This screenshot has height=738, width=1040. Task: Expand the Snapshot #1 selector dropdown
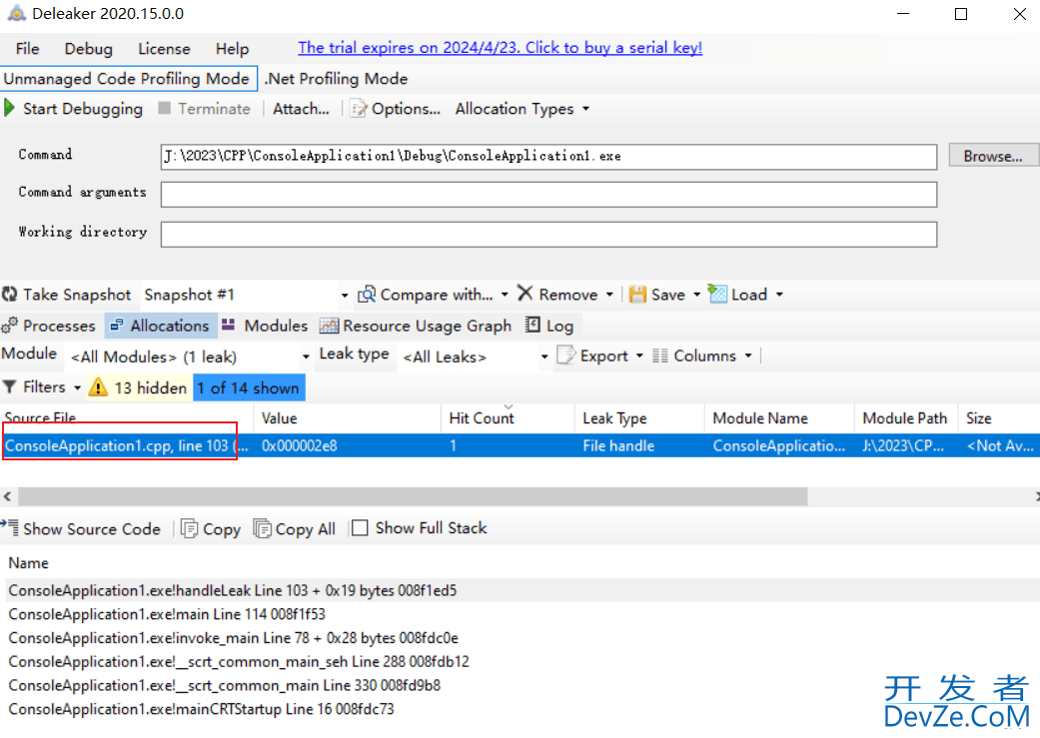[x=345, y=295]
